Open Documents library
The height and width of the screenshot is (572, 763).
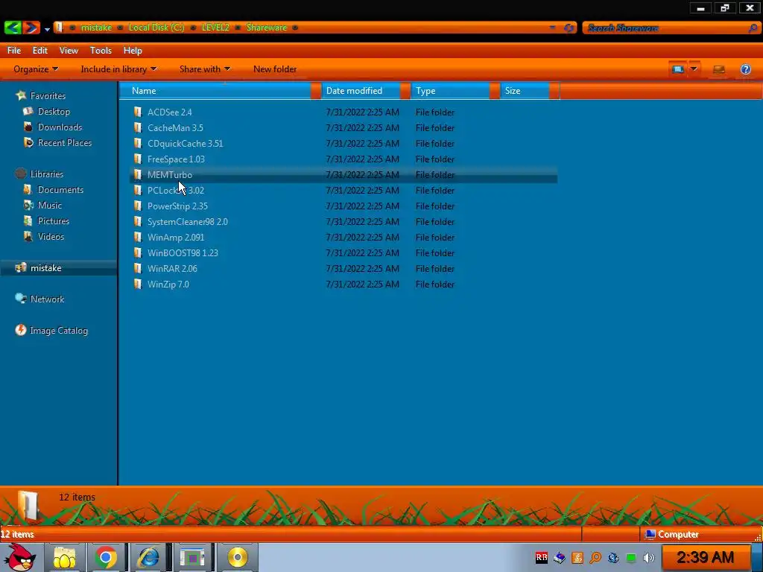[60, 190]
